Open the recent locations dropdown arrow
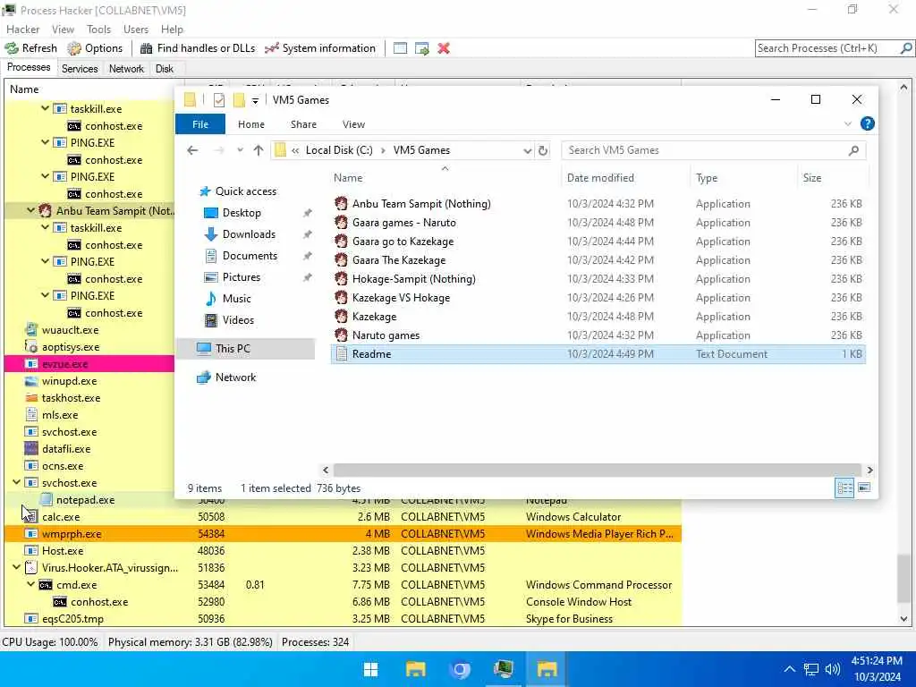This screenshot has width=916, height=687. (x=240, y=150)
